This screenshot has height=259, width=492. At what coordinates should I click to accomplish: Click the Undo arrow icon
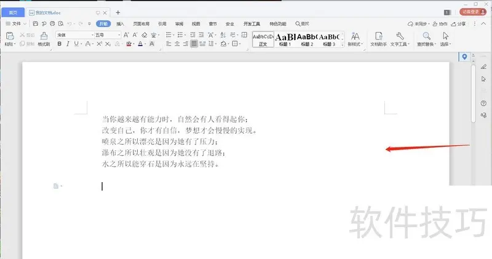[x=69, y=24]
